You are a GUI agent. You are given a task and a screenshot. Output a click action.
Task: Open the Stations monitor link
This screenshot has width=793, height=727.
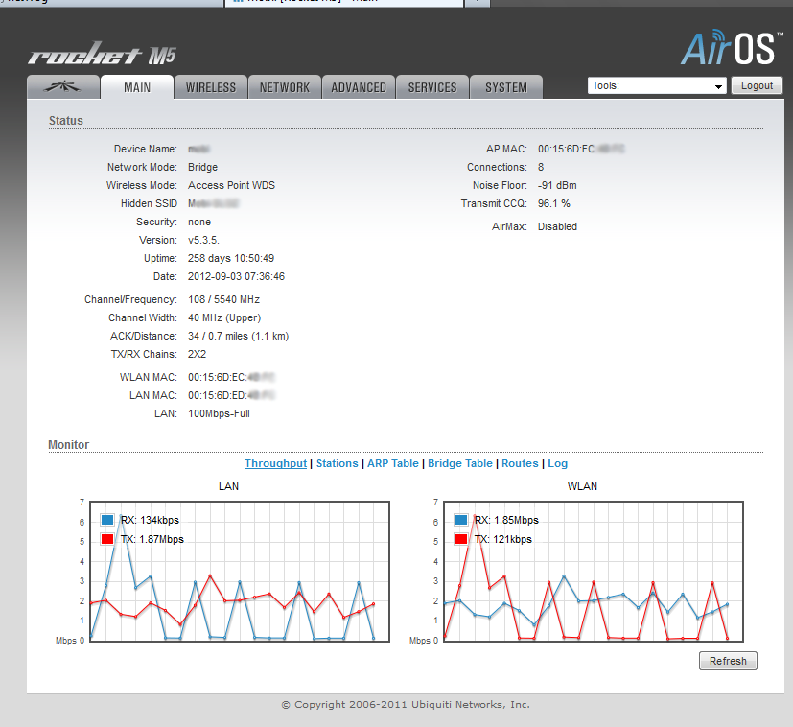[337, 463]
